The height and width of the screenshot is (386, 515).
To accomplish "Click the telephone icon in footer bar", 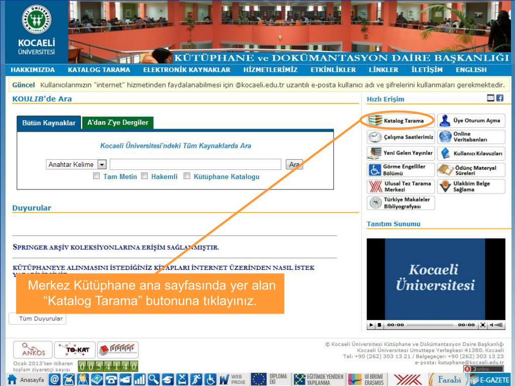I will click(x=111, y=379).
